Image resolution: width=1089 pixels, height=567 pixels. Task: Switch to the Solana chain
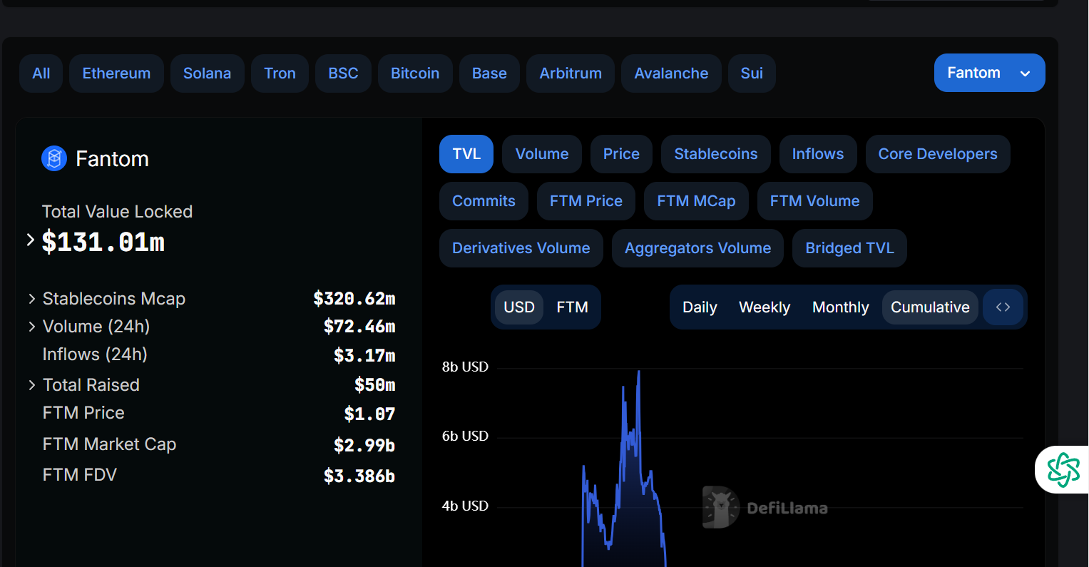207,73
